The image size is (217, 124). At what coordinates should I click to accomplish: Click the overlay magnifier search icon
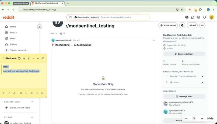[194, 118]
